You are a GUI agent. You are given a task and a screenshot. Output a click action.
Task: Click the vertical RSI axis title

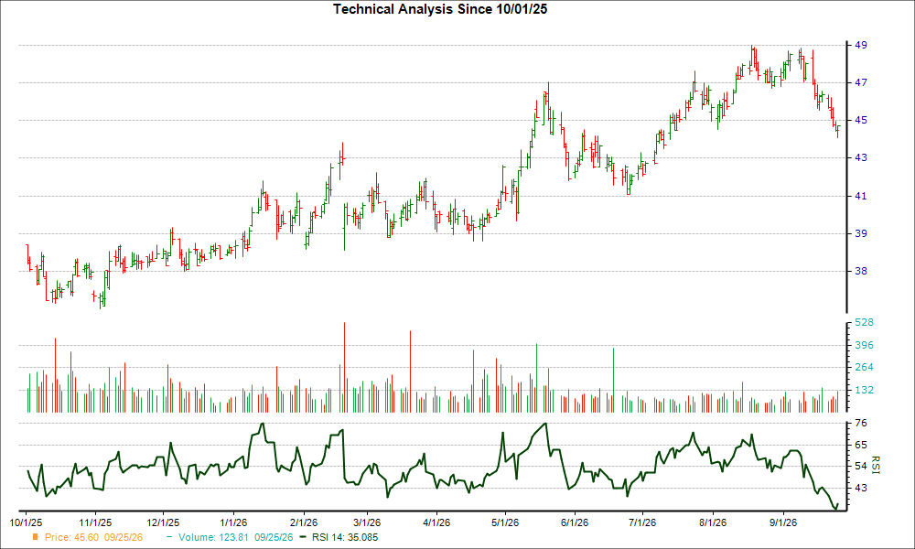click(x=875, y=466)
